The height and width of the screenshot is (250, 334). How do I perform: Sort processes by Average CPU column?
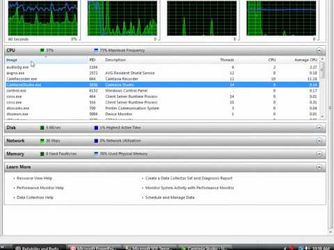pyautogui.click(x=305, y=60)
